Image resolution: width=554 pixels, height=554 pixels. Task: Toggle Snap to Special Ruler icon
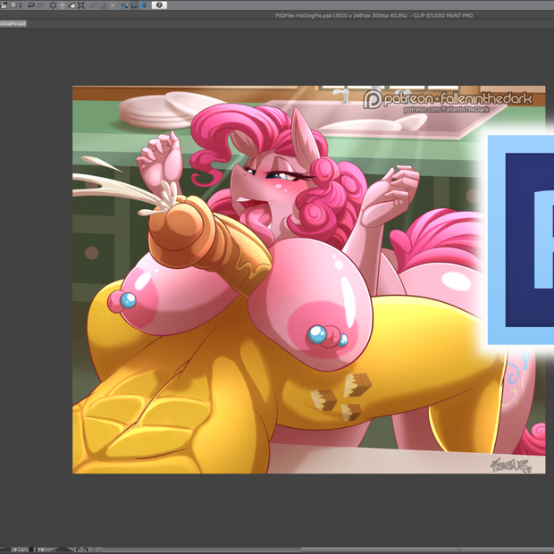point(134,5)
